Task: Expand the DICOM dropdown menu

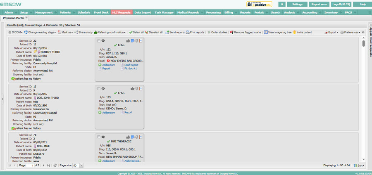Action: (x=17, y=32)
